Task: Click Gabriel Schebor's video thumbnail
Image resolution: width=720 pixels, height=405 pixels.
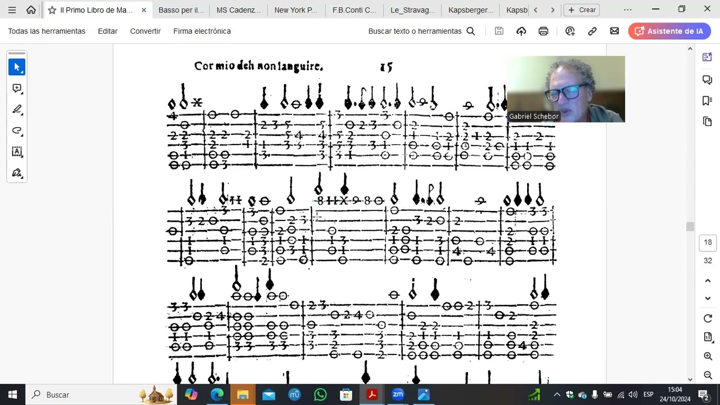Action: coord(565,89)
